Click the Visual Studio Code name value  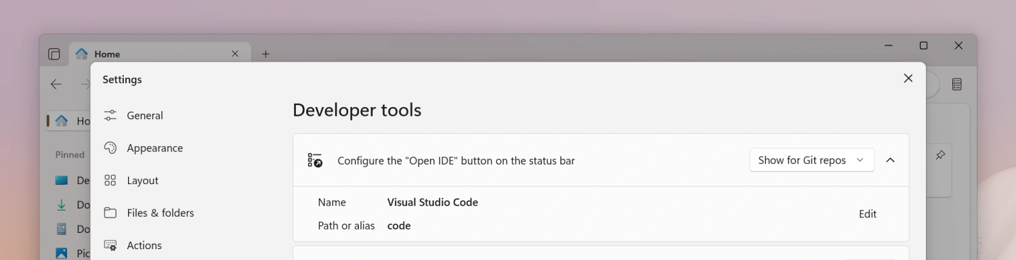(x=433, y=202)
